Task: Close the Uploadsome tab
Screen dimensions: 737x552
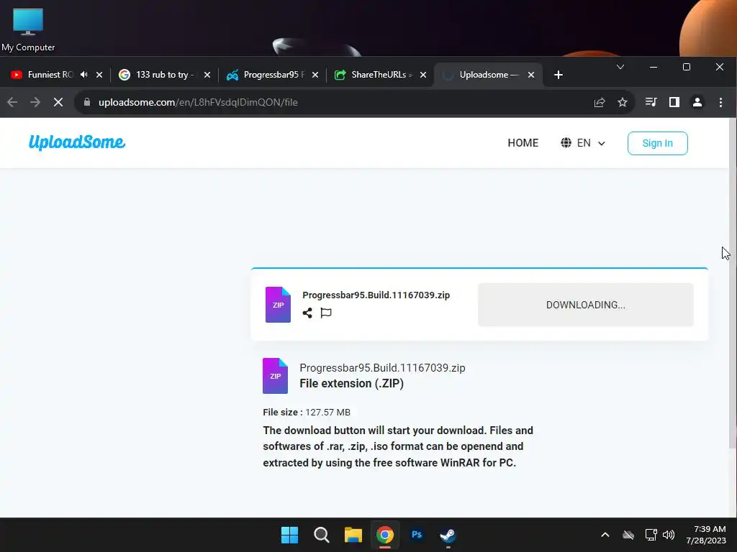Action: (531, 75)
